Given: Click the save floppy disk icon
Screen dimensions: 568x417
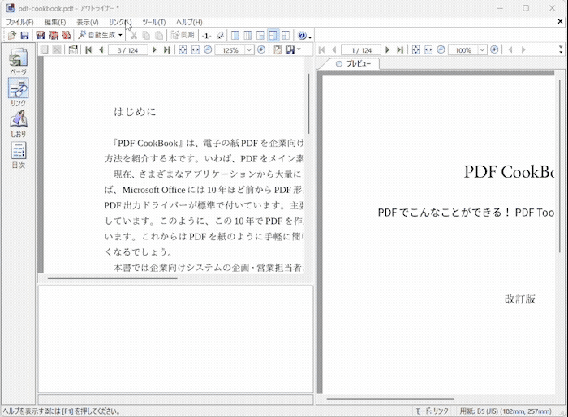Looking at the screenshot, I should pyautogui.click(x=24, y=36).
